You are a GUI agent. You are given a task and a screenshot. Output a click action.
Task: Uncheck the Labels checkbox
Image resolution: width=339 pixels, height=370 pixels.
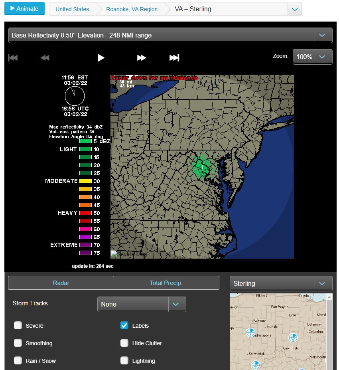tap(124, 325)
